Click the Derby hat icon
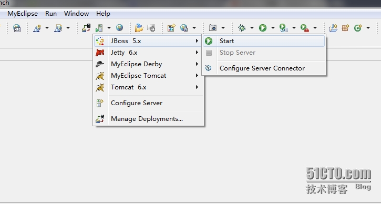Viewport: 381px width, 204px height. click(x=100, y=64)
